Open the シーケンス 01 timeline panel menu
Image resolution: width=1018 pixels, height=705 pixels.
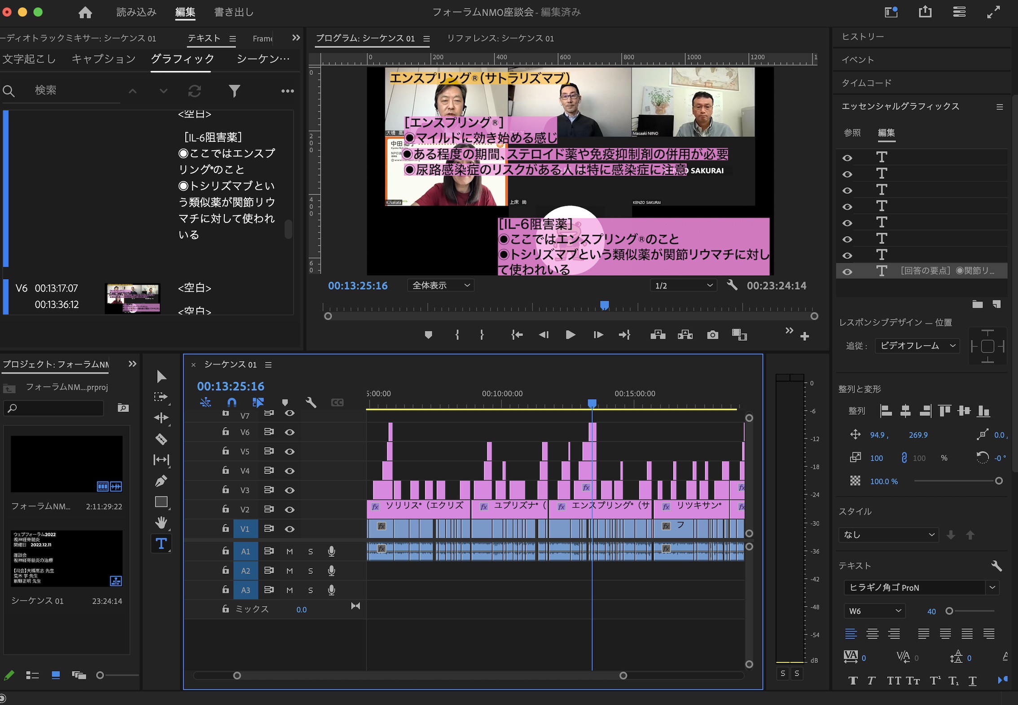(x=268, y=365)
